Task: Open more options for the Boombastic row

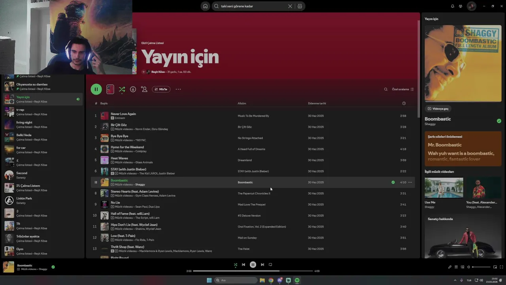Action: [410, 182]
